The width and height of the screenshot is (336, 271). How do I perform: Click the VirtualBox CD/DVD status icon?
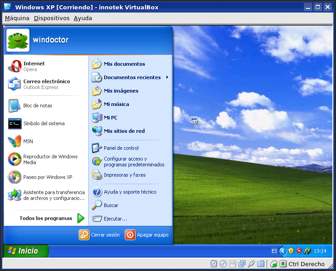point(222,264)
